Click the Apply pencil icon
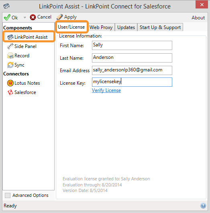The height and width of the screenshot is (213, 210). coord(60,17)
